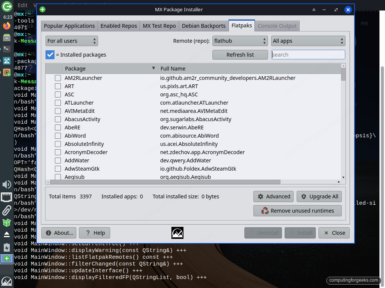Click Remove unused runtimes button

point(298,211)
